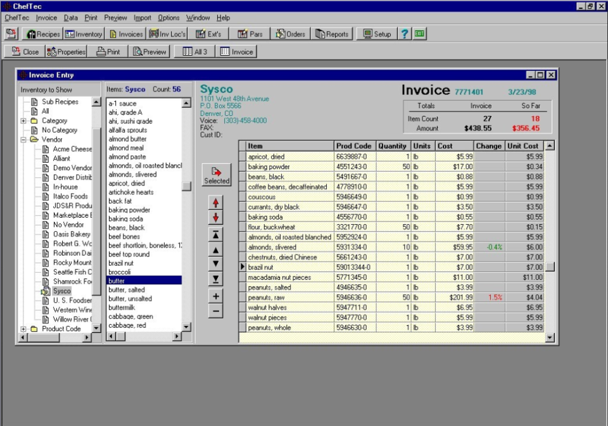This screenshot has width=608, height=426.
Task: Click down arrow of items list scrollbar
Action: pos(186,327)
